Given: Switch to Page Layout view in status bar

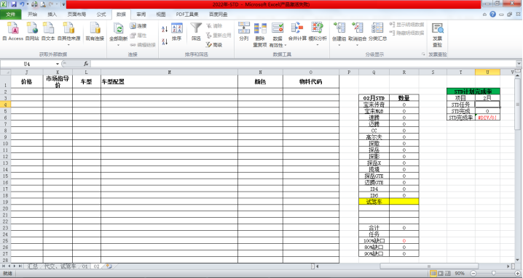Looking at the screenshot, I should (x=441, y=274).
